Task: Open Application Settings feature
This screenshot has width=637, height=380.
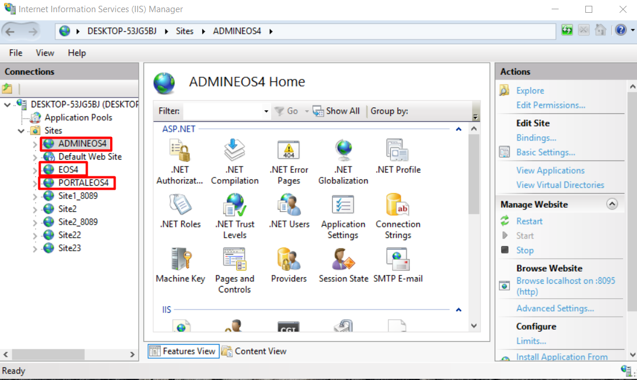Action: tap(343, 216)
